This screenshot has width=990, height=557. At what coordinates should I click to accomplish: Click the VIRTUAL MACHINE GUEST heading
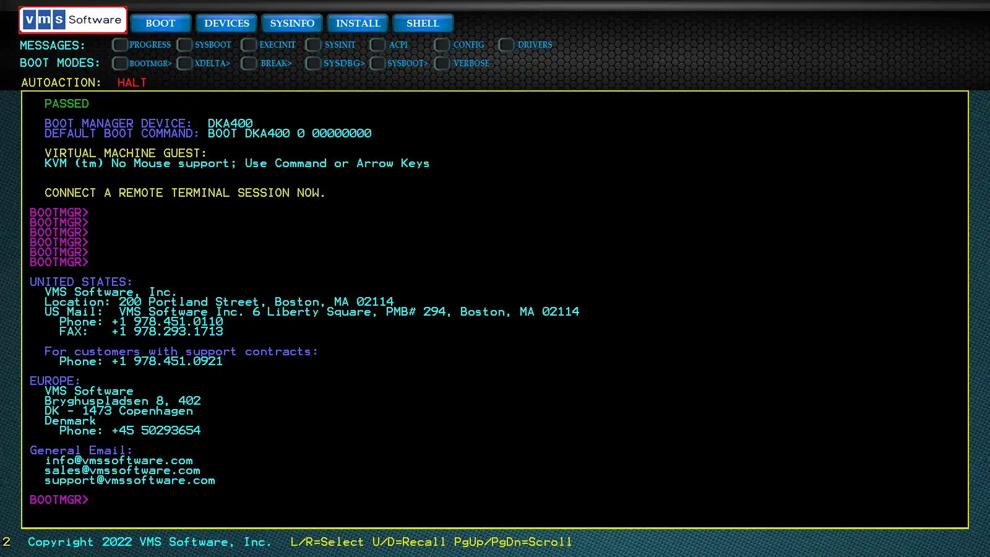point(126,153)
